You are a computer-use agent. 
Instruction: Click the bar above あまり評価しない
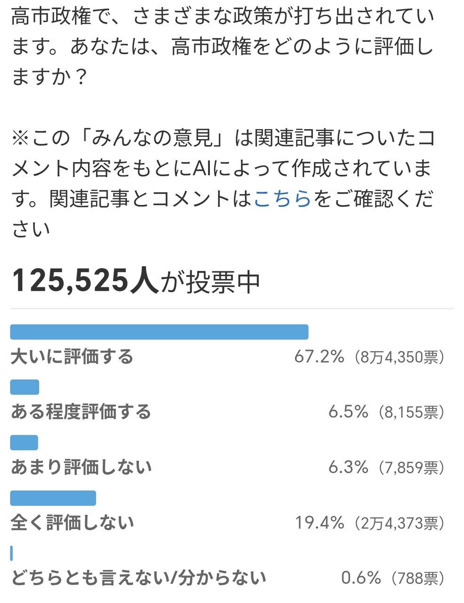click(x=24, y=443)
